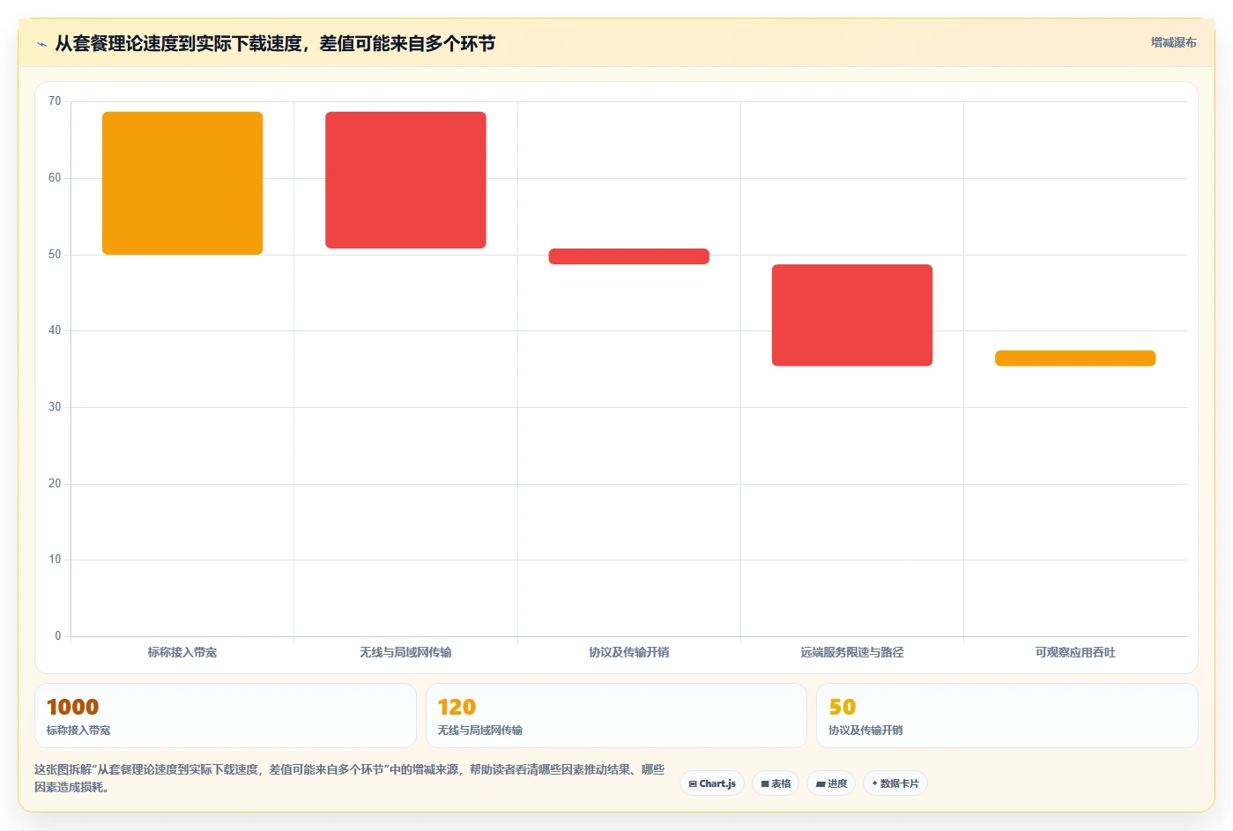This screenshot has height=831, width=1233.
Task: Open the 120 无线与局域网传输 data card
Action: pos(616,716)
